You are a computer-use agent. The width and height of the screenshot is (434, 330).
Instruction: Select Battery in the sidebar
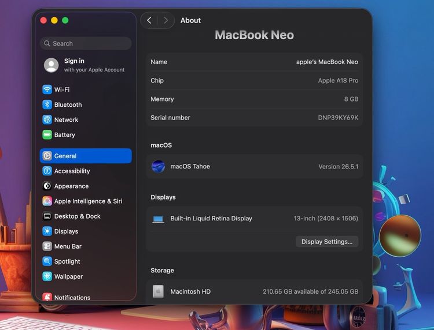(86, 135)
